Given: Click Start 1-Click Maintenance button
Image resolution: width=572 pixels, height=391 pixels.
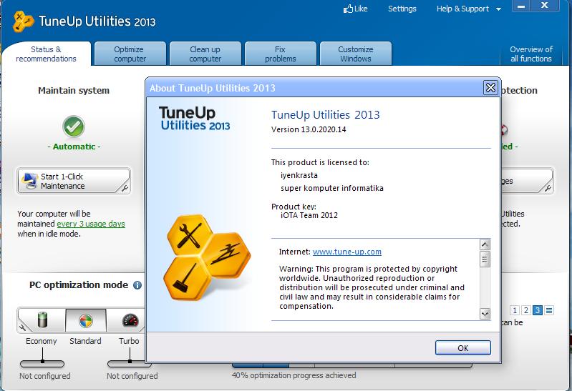Looking at the screenshot, I should [74, 181].
